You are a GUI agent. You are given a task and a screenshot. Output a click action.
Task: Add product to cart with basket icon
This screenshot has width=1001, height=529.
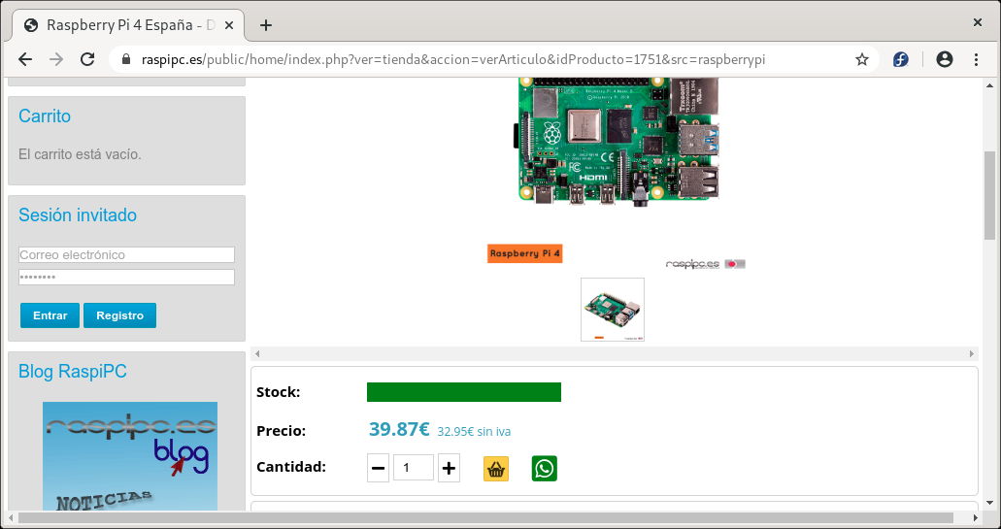coord(496,469)
